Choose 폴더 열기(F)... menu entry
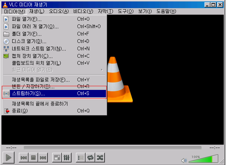The width and height of the screenshot is (226, 165). [x=54, y=34]
